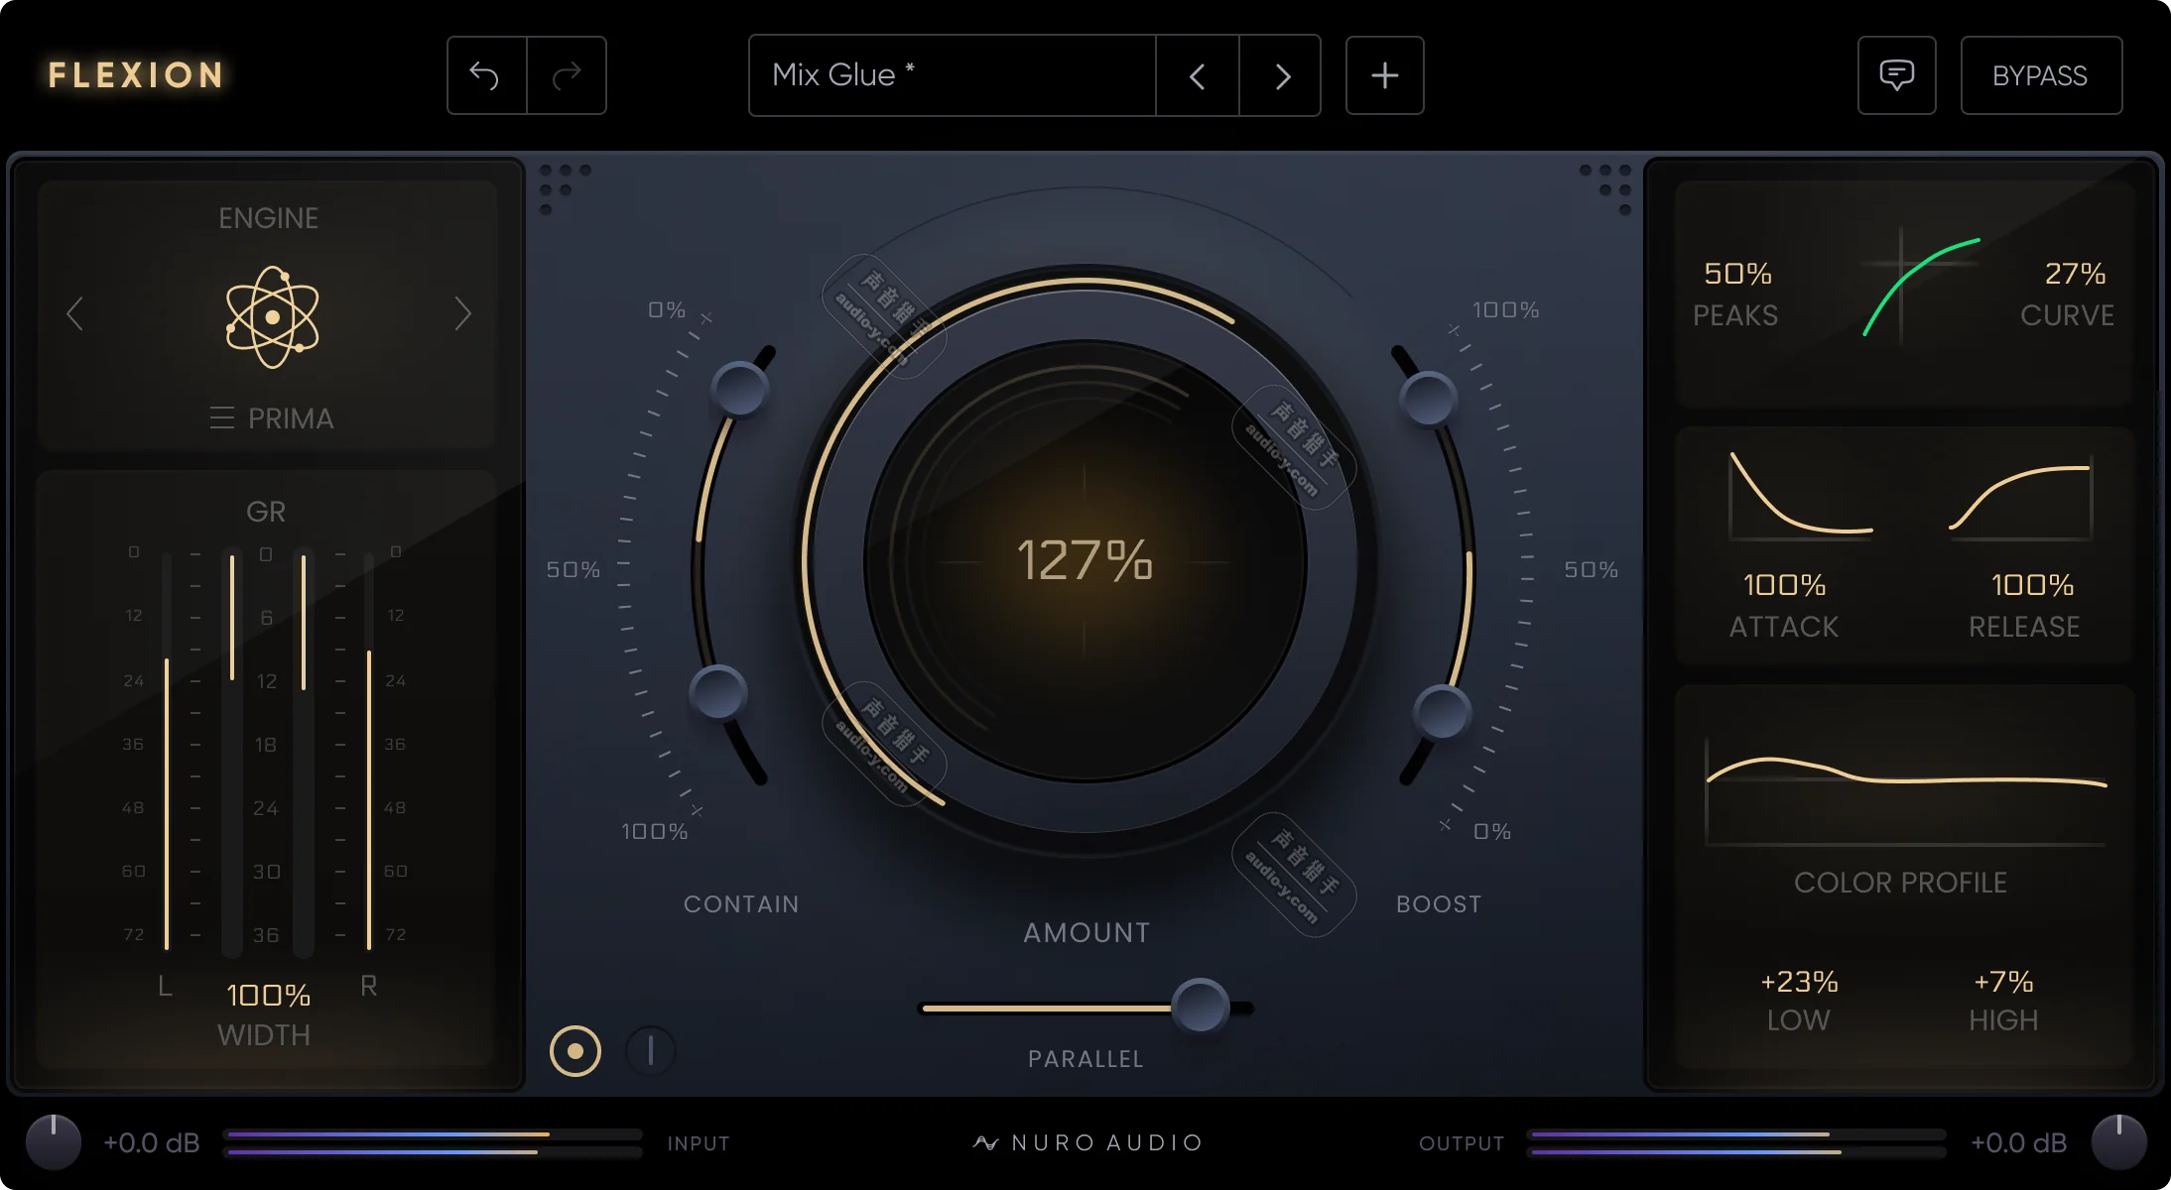Click the output +0.0 dB readout

click(2018, 1142)
